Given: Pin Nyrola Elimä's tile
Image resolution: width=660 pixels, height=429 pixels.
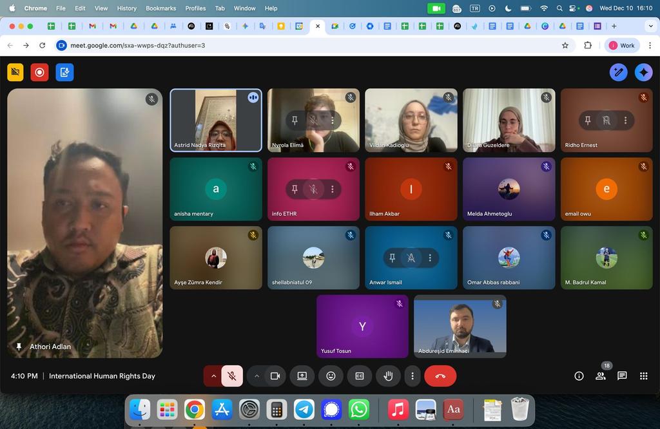Looking at the screenshot, I should click(295, 120).
